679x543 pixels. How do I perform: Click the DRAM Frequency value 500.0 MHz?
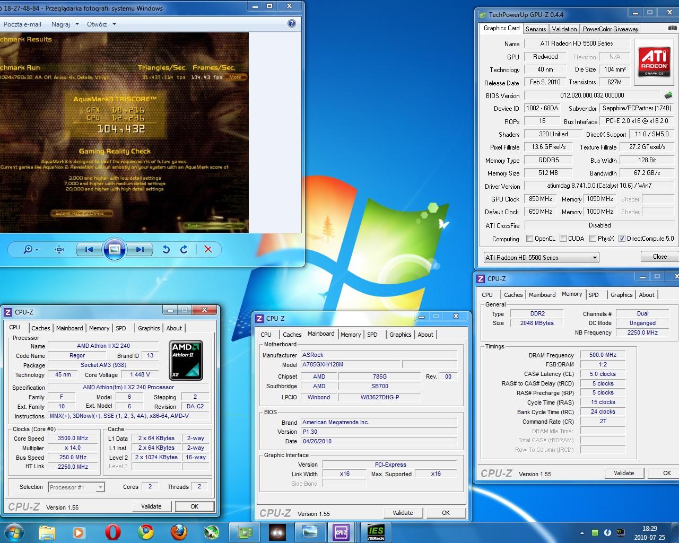click(x=603, y=355)
